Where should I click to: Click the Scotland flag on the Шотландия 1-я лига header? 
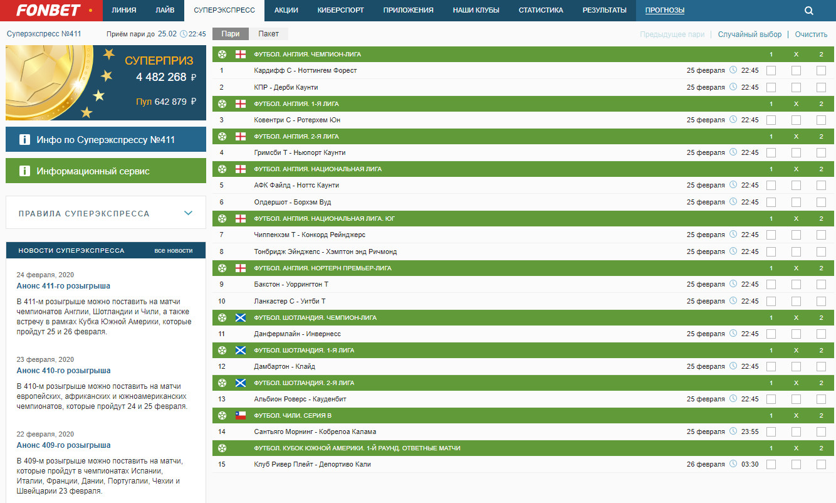[x=240, y=350]
